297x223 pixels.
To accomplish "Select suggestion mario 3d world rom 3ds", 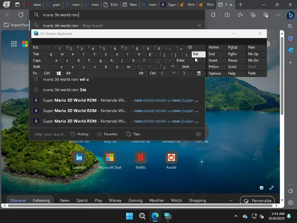I will pyautogui.click(x=117, y=90).
